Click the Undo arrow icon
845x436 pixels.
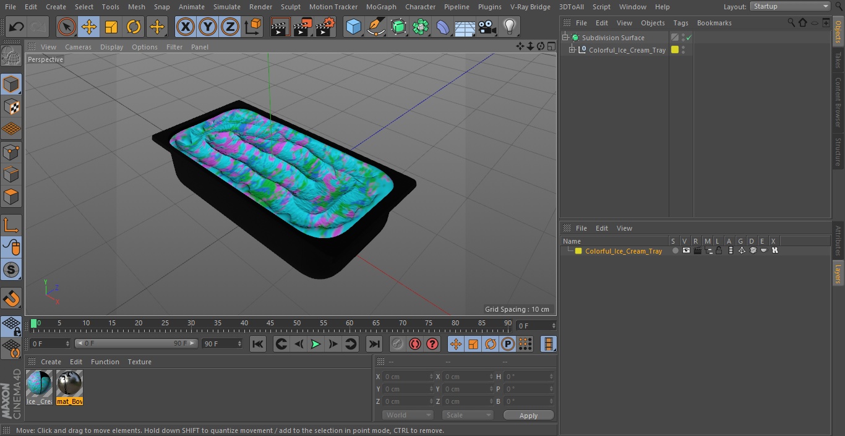pyautogui.click(x=17, y=27)
